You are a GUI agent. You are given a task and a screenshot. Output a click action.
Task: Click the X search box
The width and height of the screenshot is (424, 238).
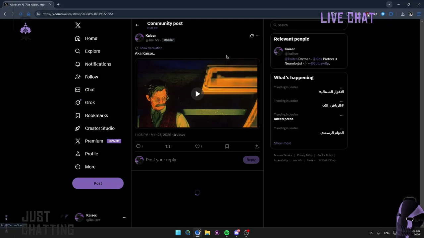pos(309,25)
